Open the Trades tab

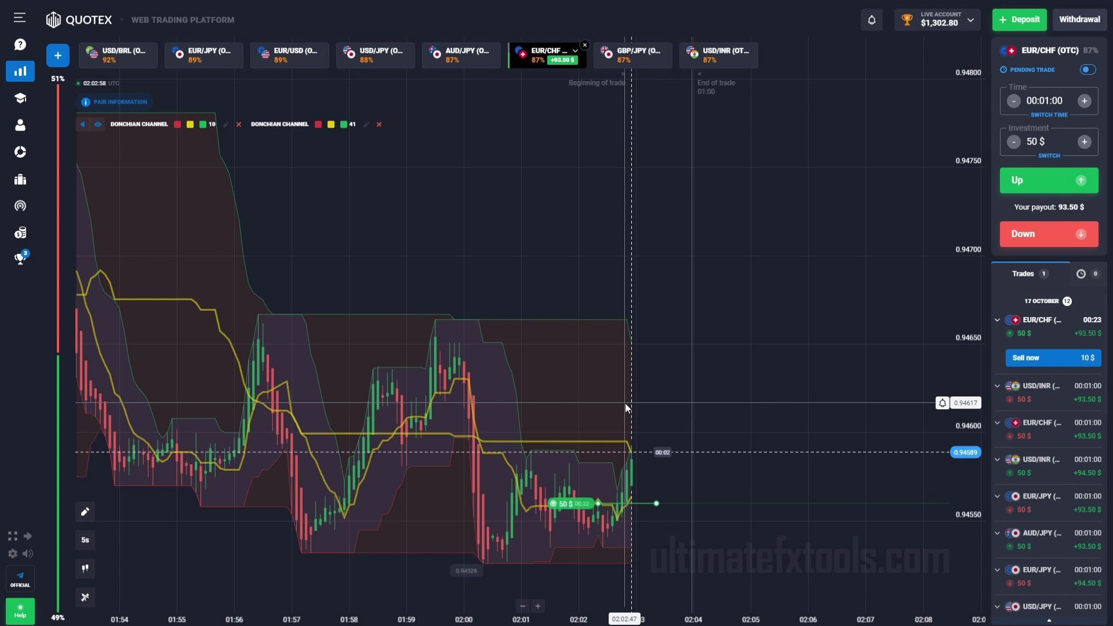click(x=1030, y=274)
